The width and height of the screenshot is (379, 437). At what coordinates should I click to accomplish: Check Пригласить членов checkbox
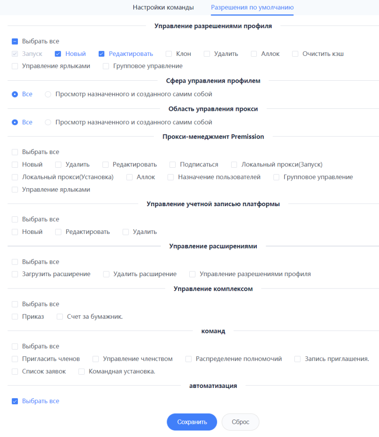click(x=15, y=359)
